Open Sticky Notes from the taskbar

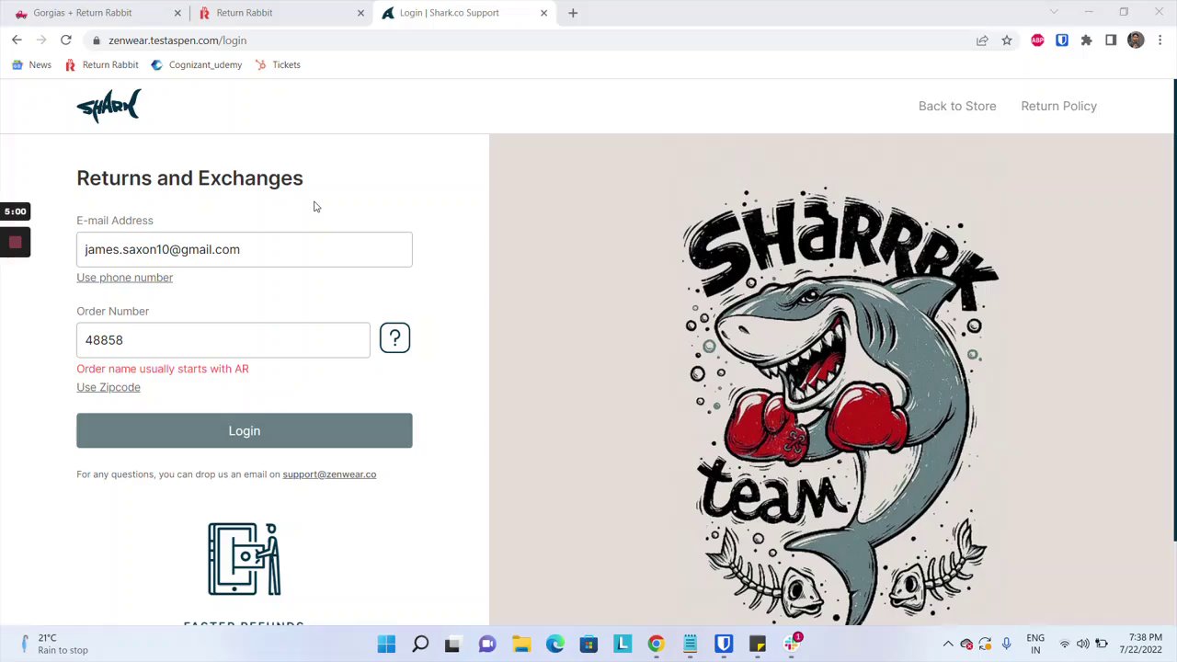[x=758, y=644]
